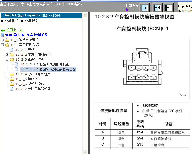This screenshot has width=192, height=154.
Task: Click the 菜单折叠 menu collapse button
Action: [x=31, y=21]
